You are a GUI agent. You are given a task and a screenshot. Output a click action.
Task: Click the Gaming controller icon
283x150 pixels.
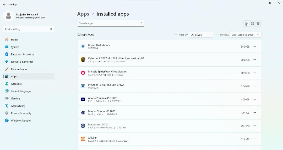point(7,98)
